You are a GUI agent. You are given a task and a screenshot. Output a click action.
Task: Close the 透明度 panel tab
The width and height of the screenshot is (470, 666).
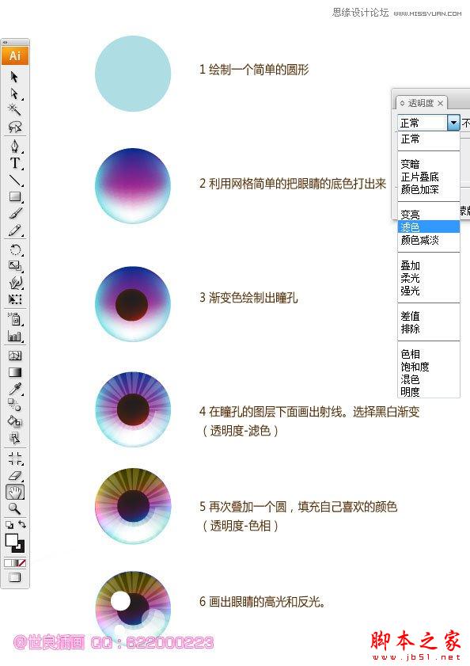pyautogui.click(x=441, y=103)
